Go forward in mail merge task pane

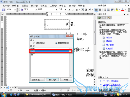click(104, 18)
